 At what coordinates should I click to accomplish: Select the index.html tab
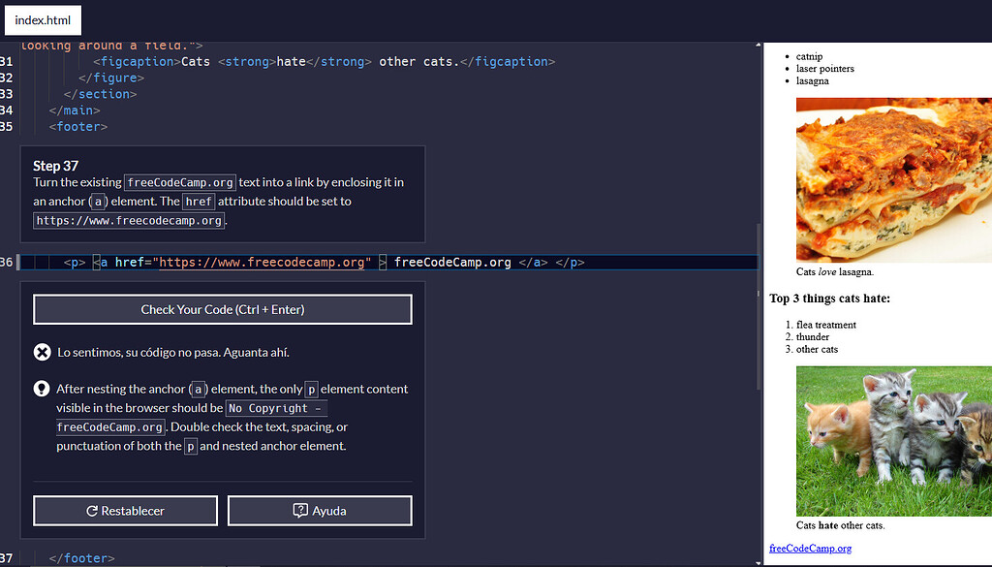43,19
